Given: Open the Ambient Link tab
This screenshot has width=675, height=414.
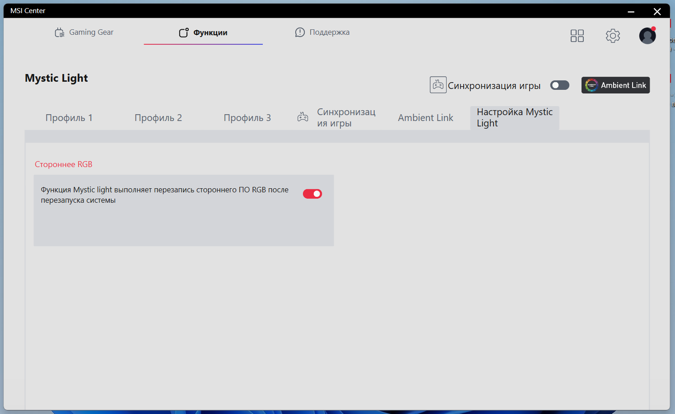Looking at the screenshot, I should tap(425, 118).
